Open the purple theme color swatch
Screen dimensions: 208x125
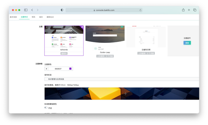pyautogui.click(x=70, y=69)
